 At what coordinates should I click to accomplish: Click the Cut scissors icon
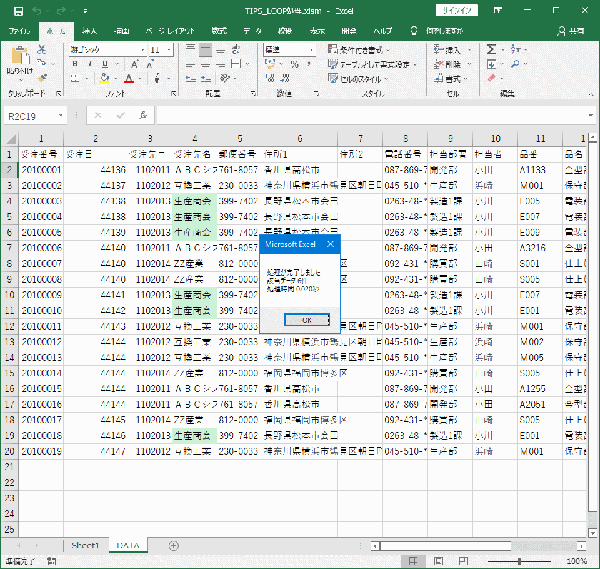click(x=42, y=49)
